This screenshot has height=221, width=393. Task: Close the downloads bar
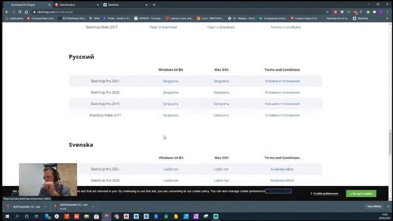[x=388, y=206]
